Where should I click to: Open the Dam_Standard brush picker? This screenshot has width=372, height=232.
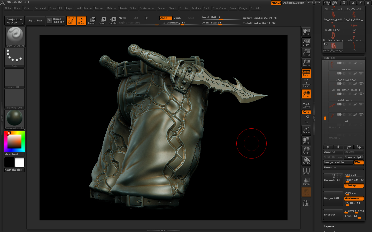[x=15, y=37]
